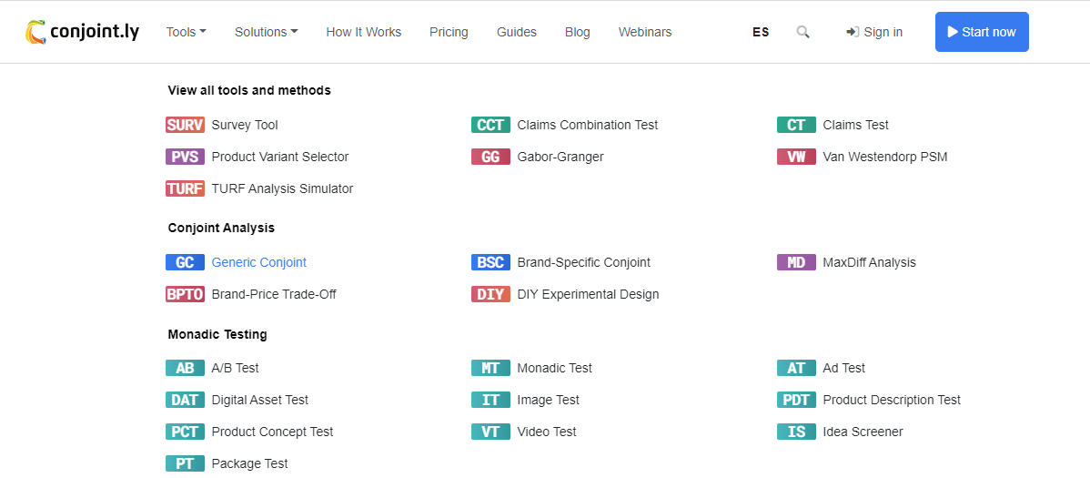
Task: Click the GC badge icon
Action: (185, 263)
